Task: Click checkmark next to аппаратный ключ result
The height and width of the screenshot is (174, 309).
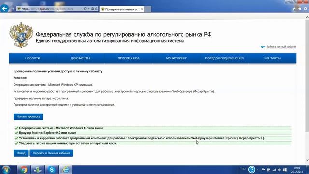Action: (x=16, y=143)
